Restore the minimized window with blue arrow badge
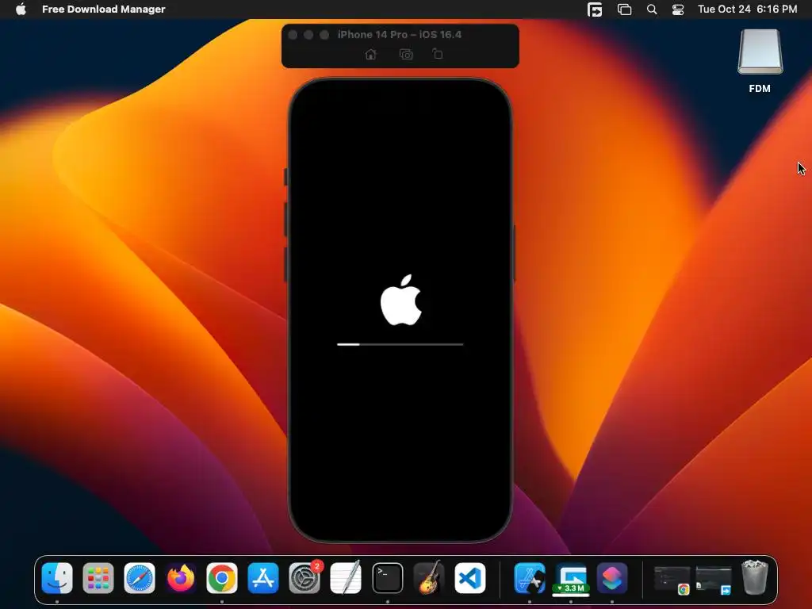812x609 pixels. [714, 580]
